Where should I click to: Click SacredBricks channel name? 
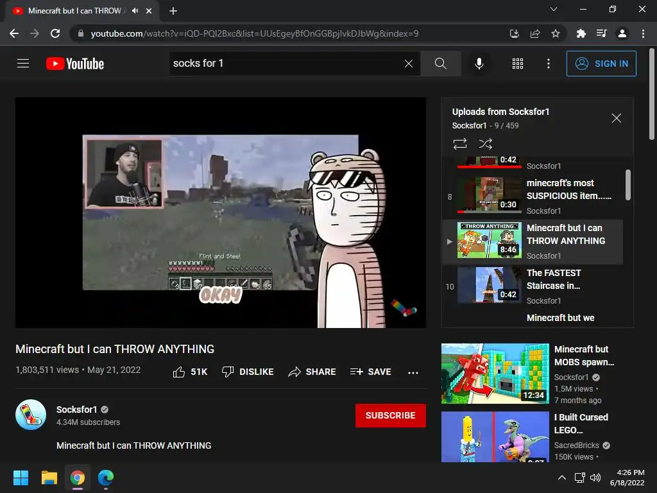577,445
